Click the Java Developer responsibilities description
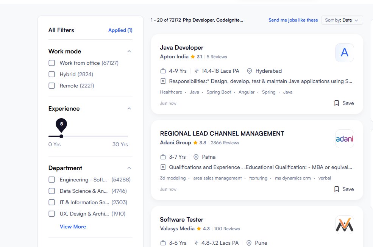This screenshot has height=247, width=373. point(261,81)
